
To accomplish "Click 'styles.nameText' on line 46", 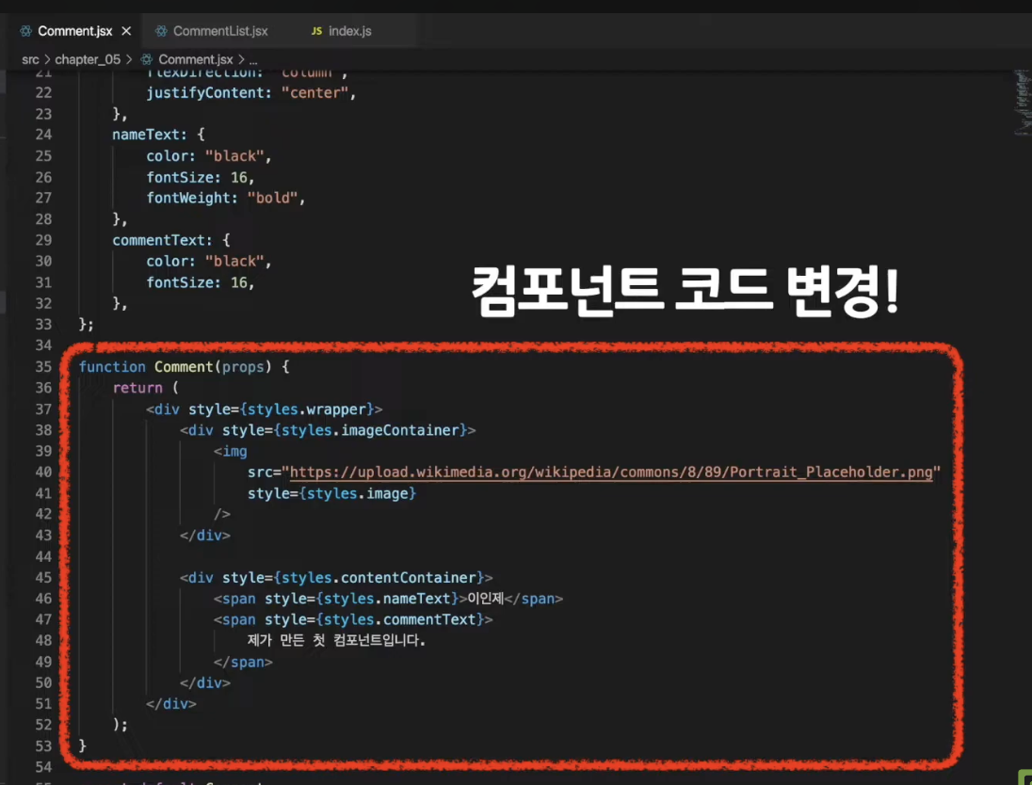I will (387, 599).
